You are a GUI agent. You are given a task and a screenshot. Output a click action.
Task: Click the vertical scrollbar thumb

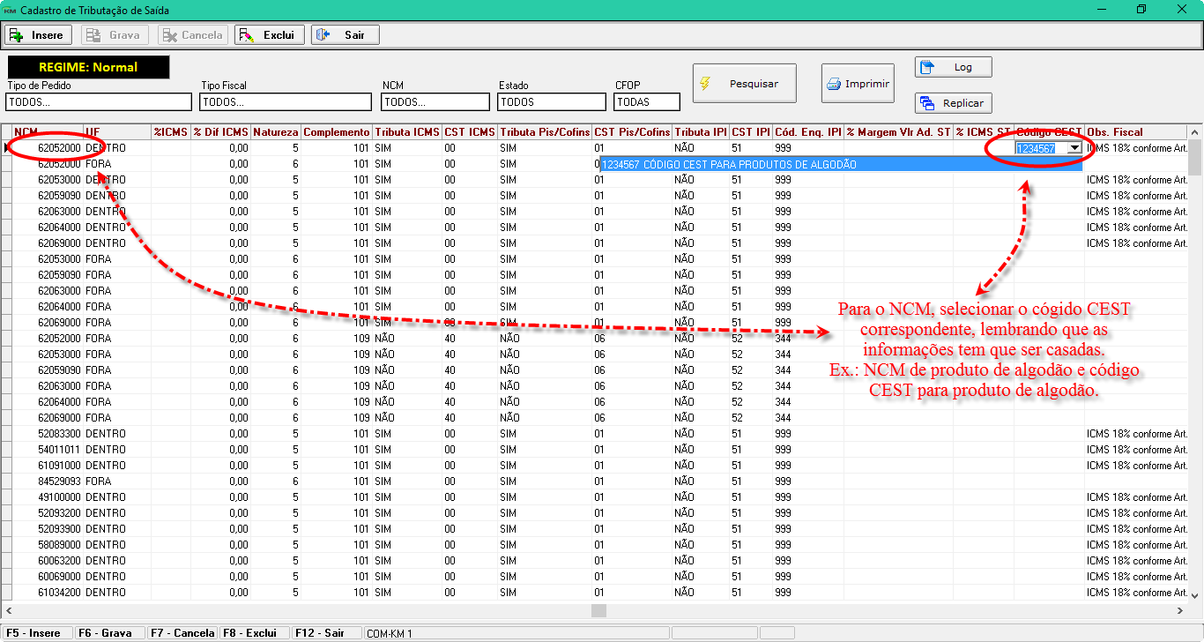[1196, 159]
